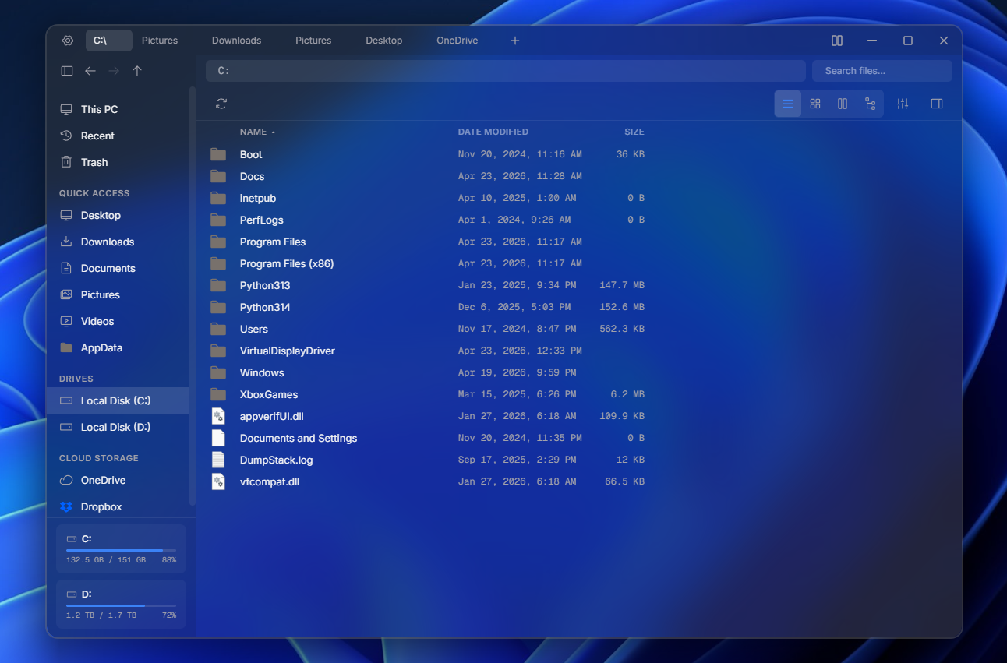The height and width of the screenshot is (663, 1007).
Task: Enable dual pane split view
Action: [837, 41]
